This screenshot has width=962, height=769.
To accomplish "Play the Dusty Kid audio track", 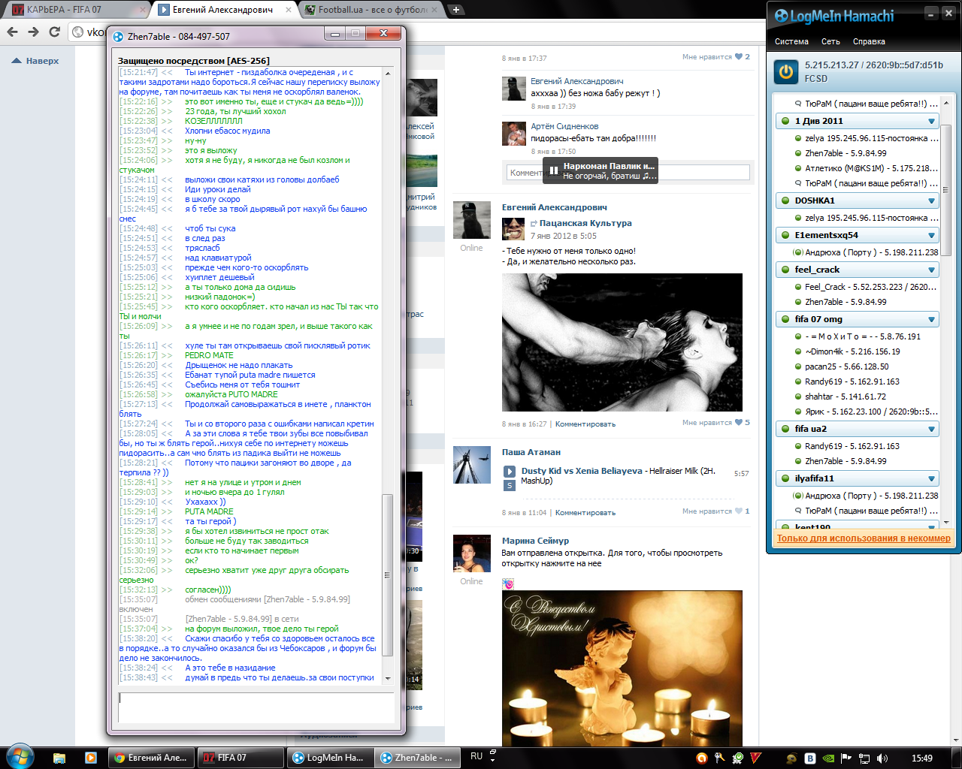I will 509,472.
